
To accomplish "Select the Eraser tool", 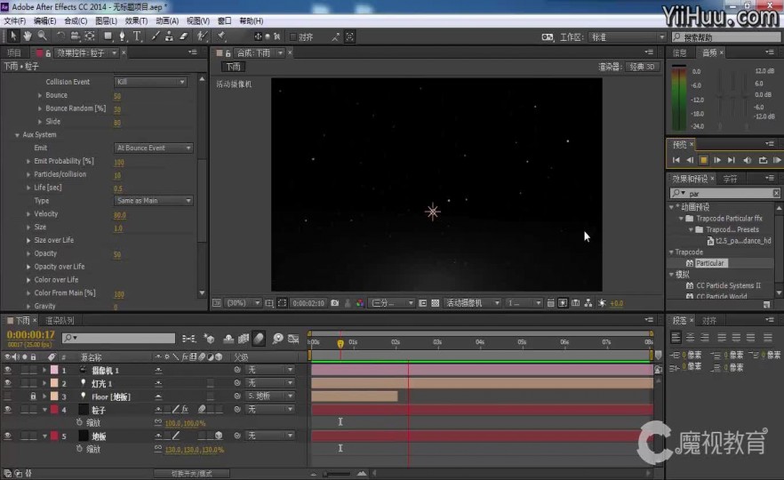I will coord(183,36).
